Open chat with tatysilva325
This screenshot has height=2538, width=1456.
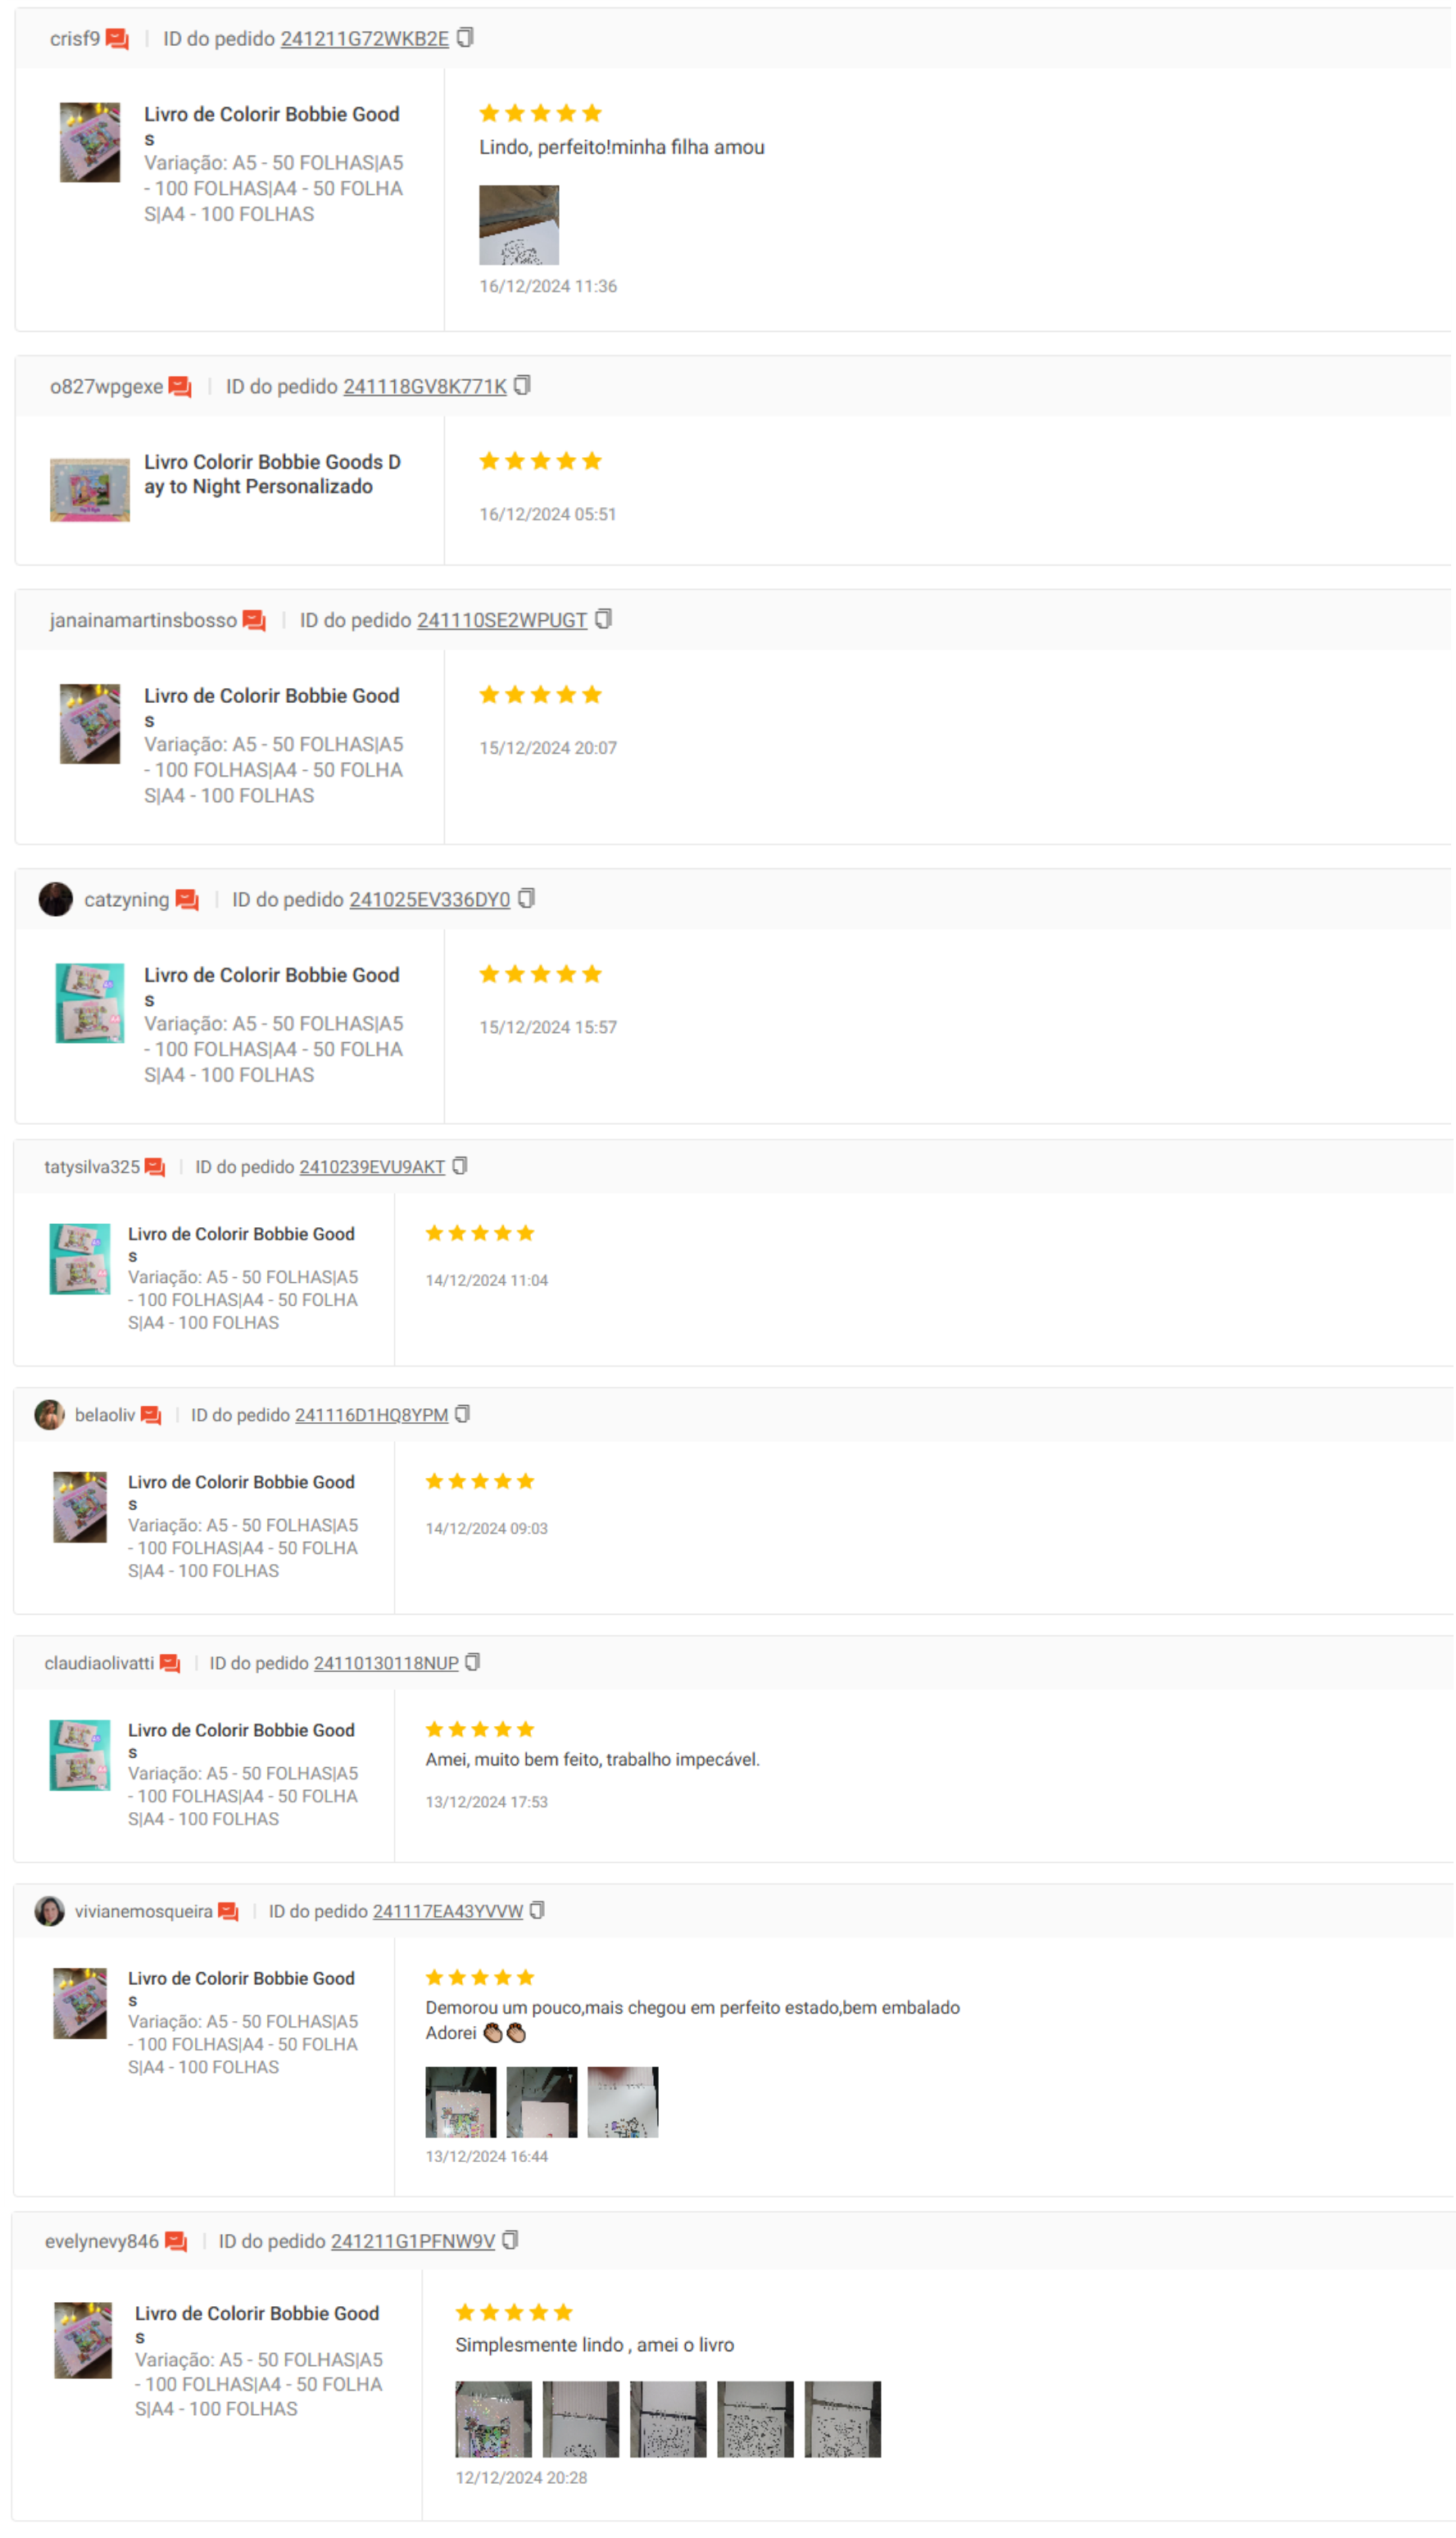coord(155,1167)
